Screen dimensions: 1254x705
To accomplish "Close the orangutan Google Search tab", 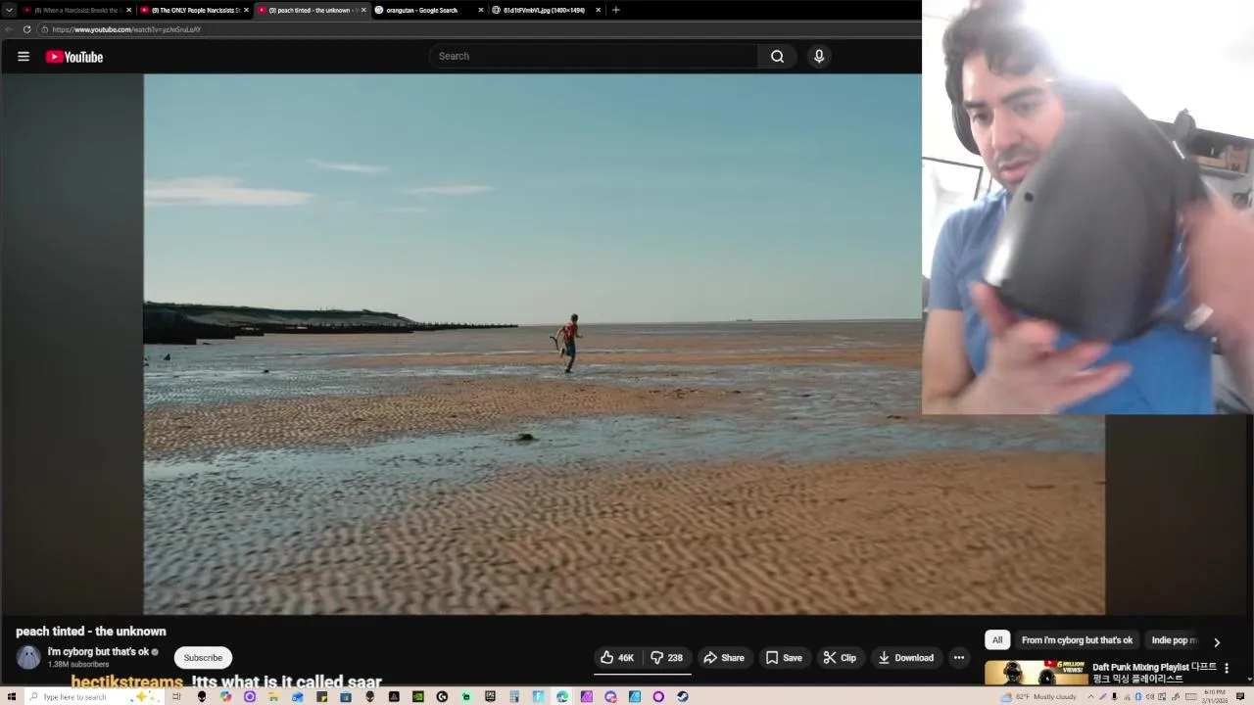I will 481,10.
